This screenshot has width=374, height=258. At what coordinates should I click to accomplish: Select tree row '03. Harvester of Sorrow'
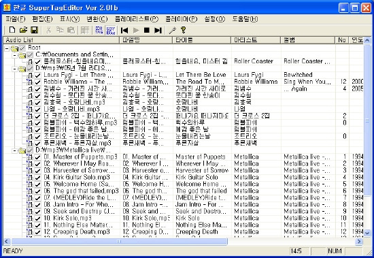tap(80, 171)
